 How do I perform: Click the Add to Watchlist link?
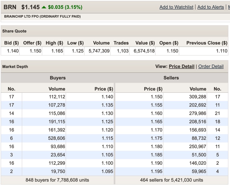pos(176,7)
